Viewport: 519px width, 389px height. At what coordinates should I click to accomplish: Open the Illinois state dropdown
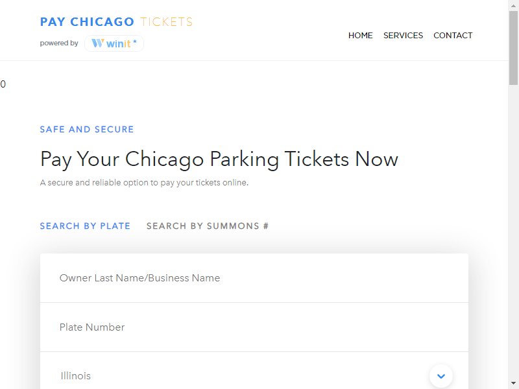pos(240,376)
